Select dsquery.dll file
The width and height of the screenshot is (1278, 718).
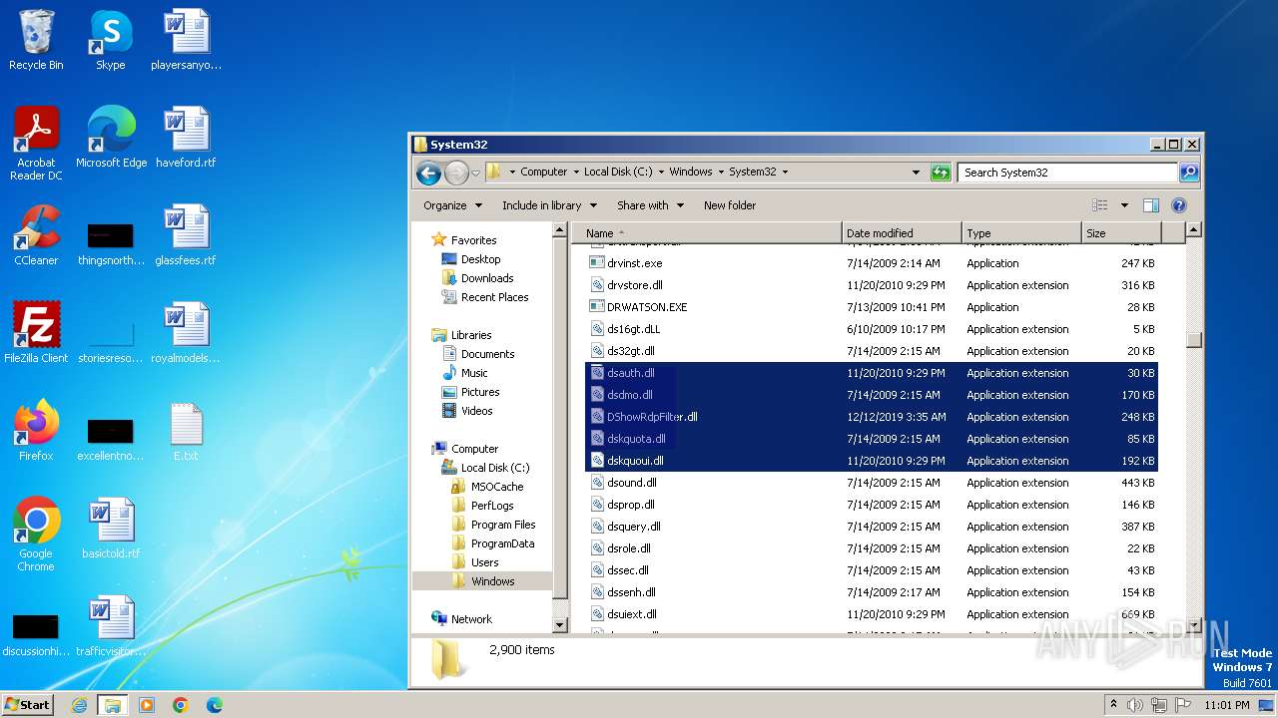coord(633,527)
